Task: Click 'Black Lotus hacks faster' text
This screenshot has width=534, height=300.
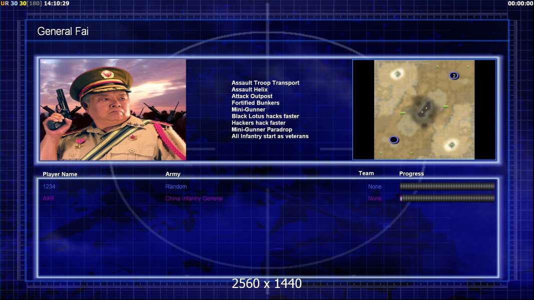Action: [265, 116]
